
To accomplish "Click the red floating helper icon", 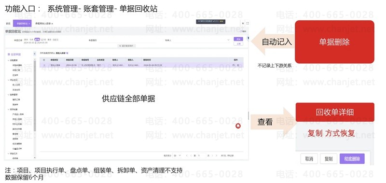I will pos(238,126).
